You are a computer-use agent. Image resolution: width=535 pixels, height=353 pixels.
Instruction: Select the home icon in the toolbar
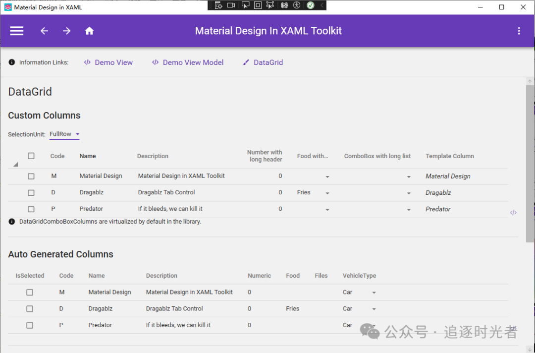pos(89,31)
